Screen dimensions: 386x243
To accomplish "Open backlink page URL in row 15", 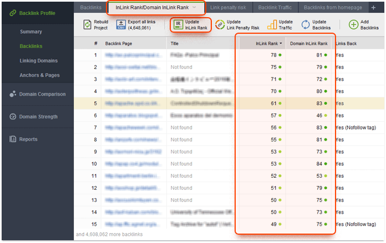I will [134, 224].
